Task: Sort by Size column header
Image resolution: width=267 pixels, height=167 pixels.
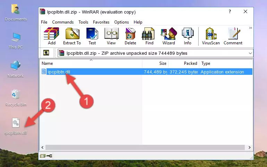Action: [x=155, y=63]
